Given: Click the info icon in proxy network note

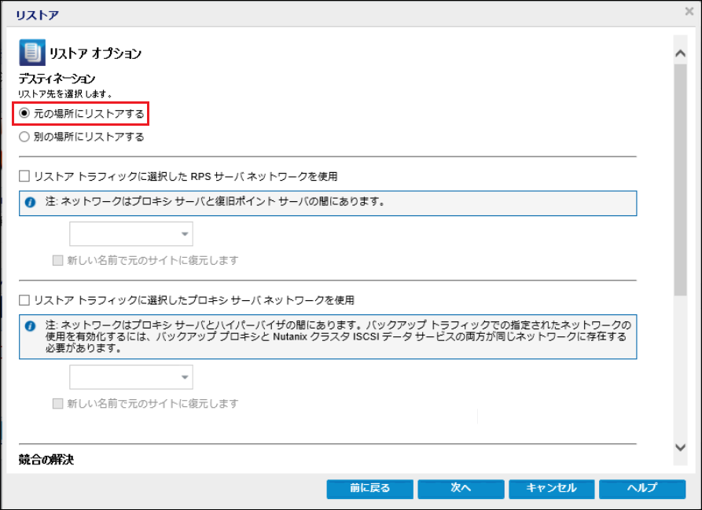Looking at the screenshot, I should (31, 325).
